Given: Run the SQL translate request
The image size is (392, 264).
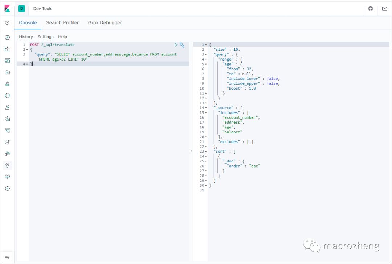Looking at the screenshot, I should (176, 45).
